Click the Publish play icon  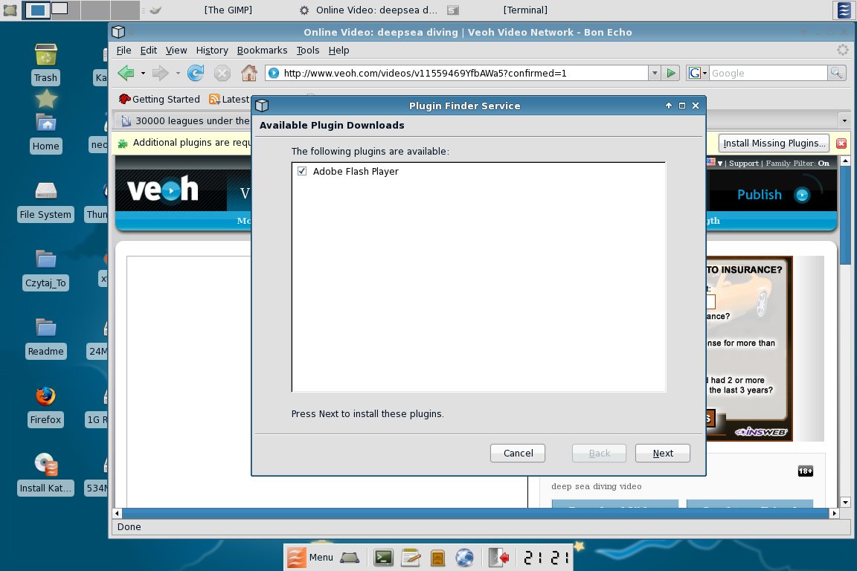click(x=802, y=195)
